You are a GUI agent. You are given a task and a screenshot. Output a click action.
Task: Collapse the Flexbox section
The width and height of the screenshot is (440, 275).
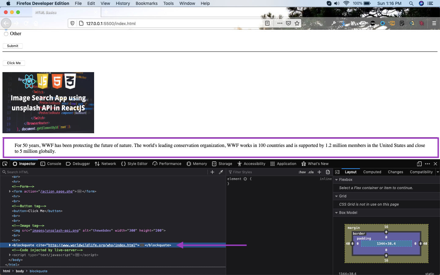[x=336, y=180]
